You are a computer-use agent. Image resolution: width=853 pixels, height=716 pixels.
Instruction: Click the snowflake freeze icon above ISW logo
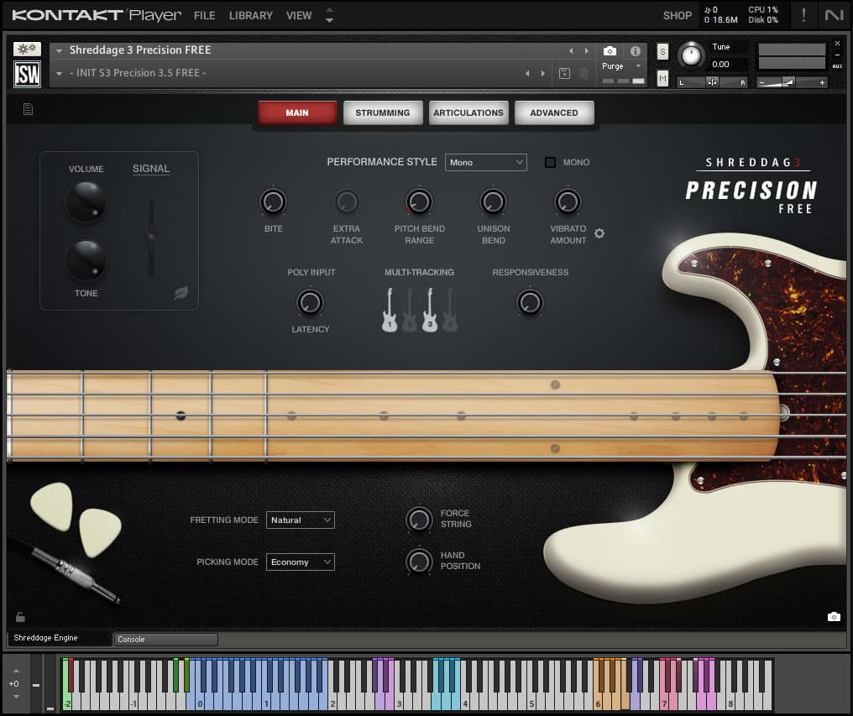pyautogui.click(x=27, y=50)
